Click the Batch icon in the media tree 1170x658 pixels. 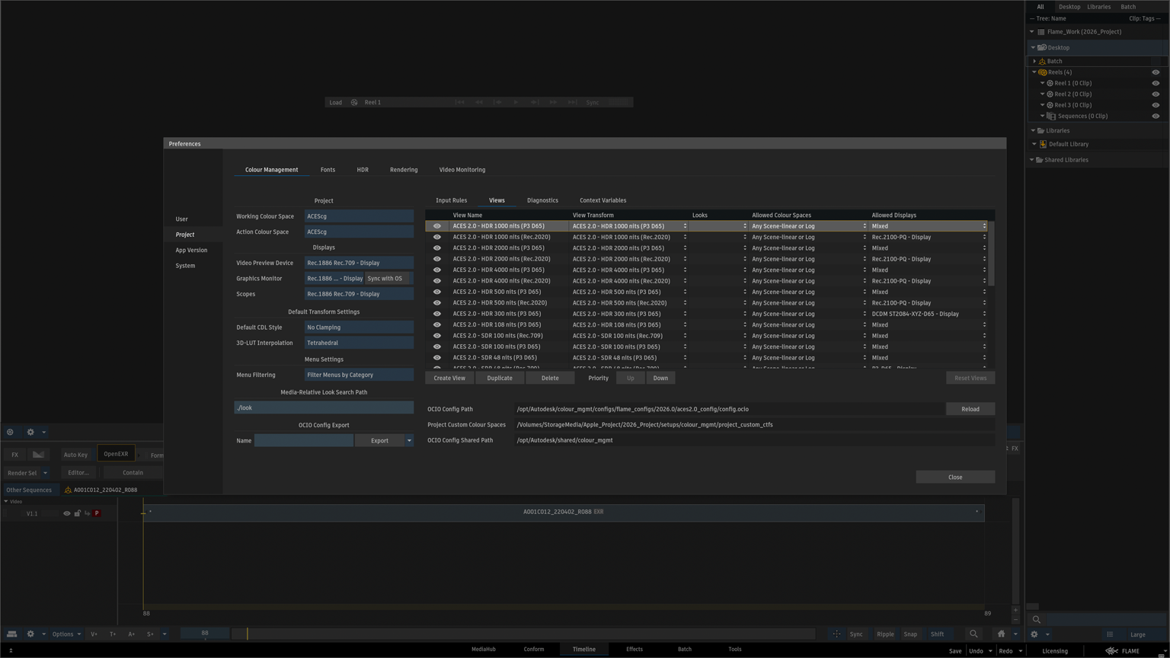point(1043,61)
